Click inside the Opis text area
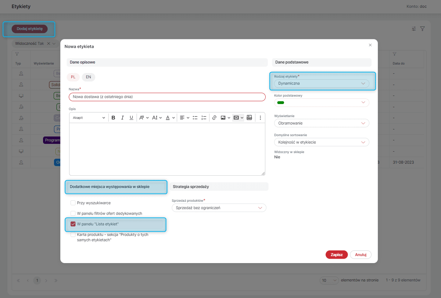 pos(167,149)
